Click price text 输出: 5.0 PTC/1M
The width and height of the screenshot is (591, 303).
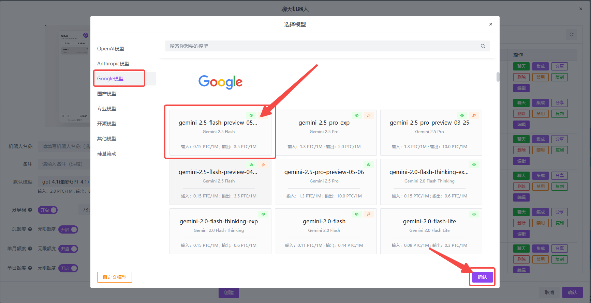pyautogui.click(x=343, y=147)
